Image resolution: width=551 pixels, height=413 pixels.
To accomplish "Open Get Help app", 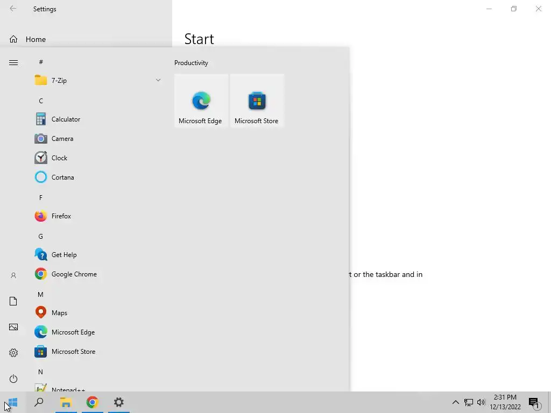I will [98, 254].
